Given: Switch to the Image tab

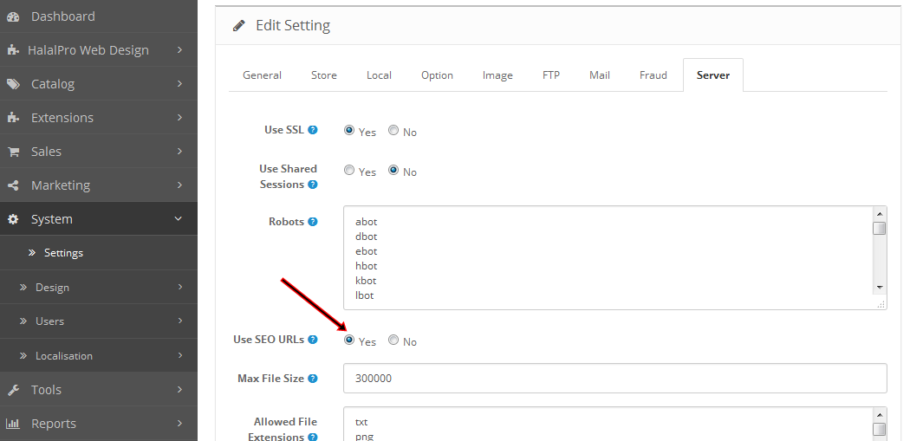Looking at the screenshot, I should click(x=497, y=75).
